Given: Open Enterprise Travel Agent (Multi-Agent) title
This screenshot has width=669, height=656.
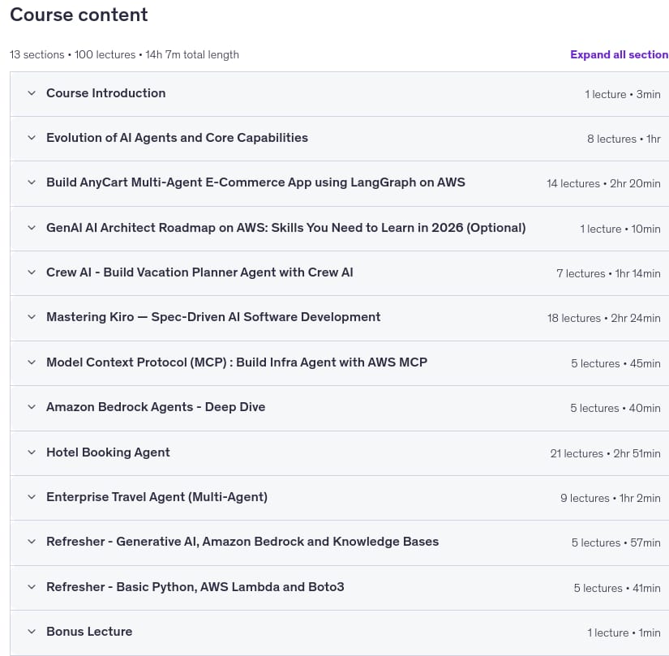Looking at the screenshot, I should [x=157, y=497].
